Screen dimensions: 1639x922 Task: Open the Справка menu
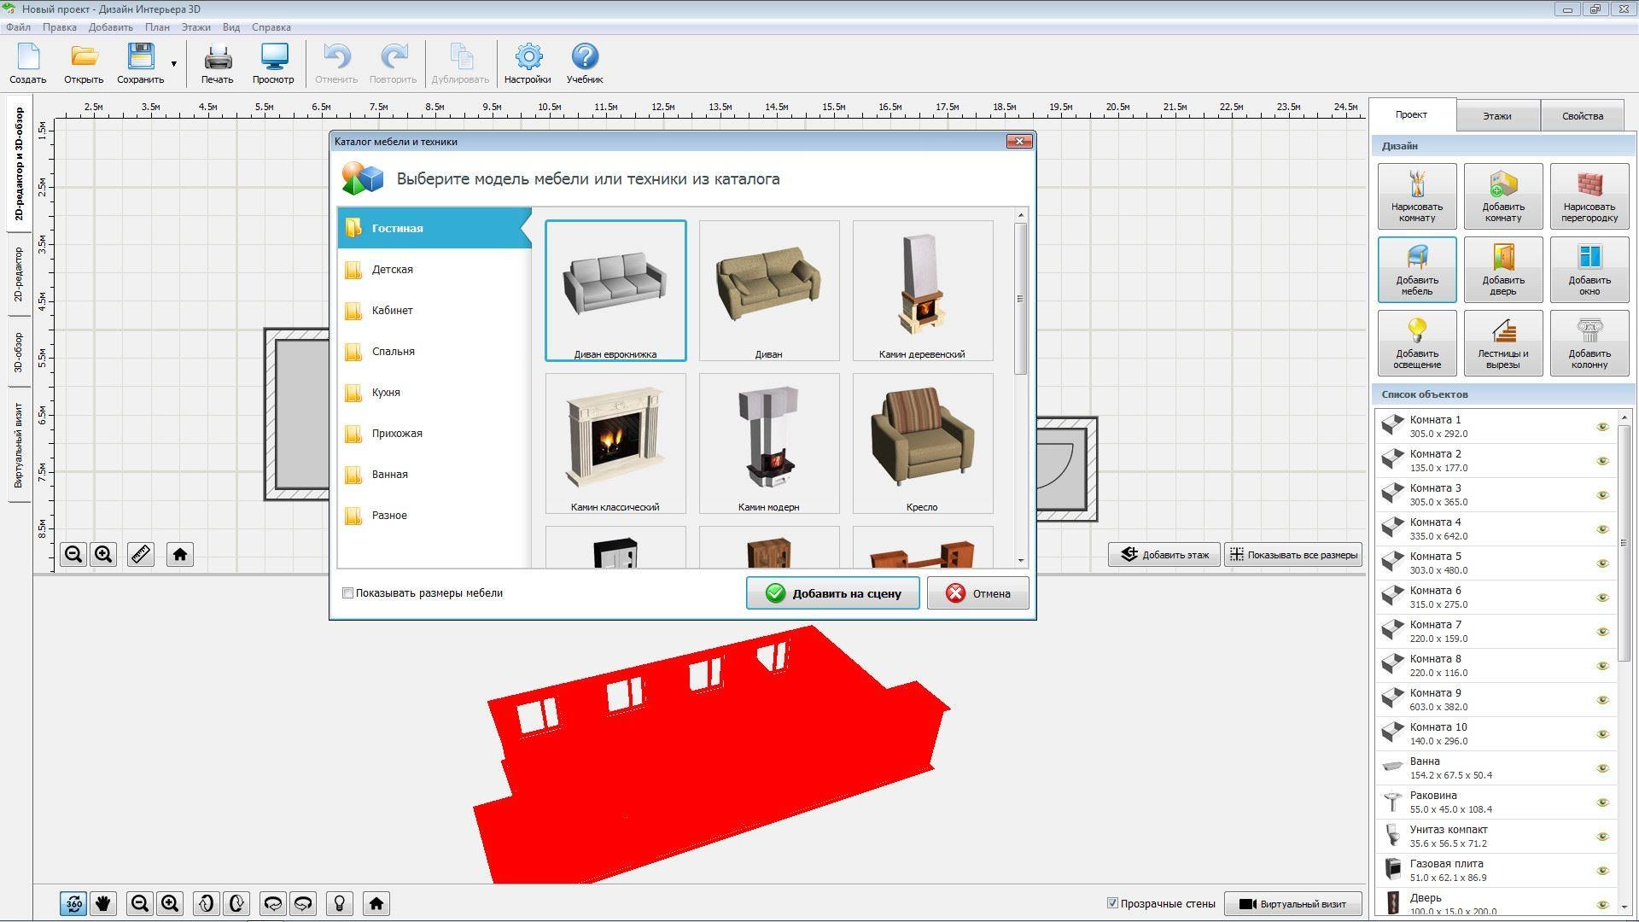[271, 27]
